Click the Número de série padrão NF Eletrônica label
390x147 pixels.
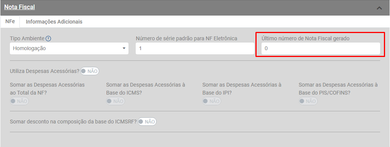[x=186, y=38]
